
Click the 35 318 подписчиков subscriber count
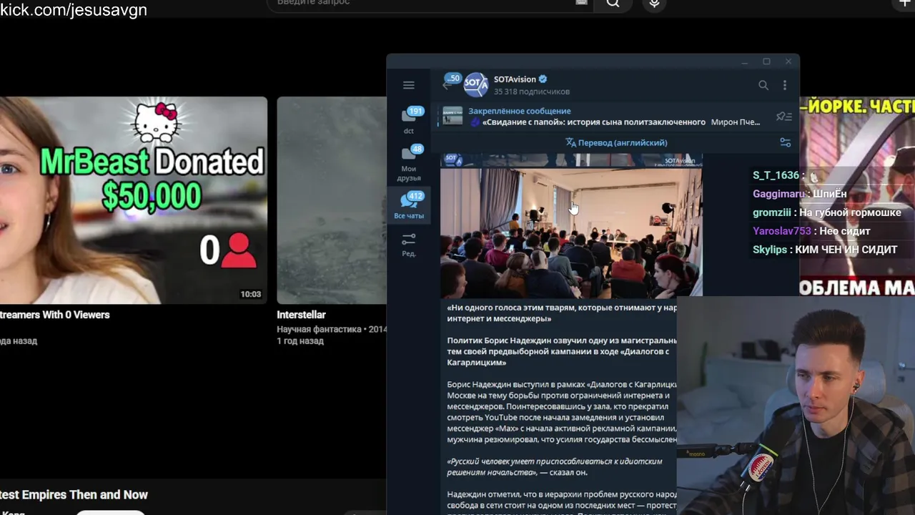coord(532,92)
